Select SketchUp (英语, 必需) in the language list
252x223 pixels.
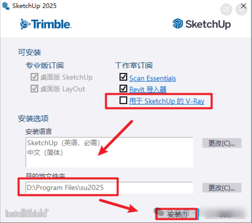pyautogui.click(x=64, y=143)
